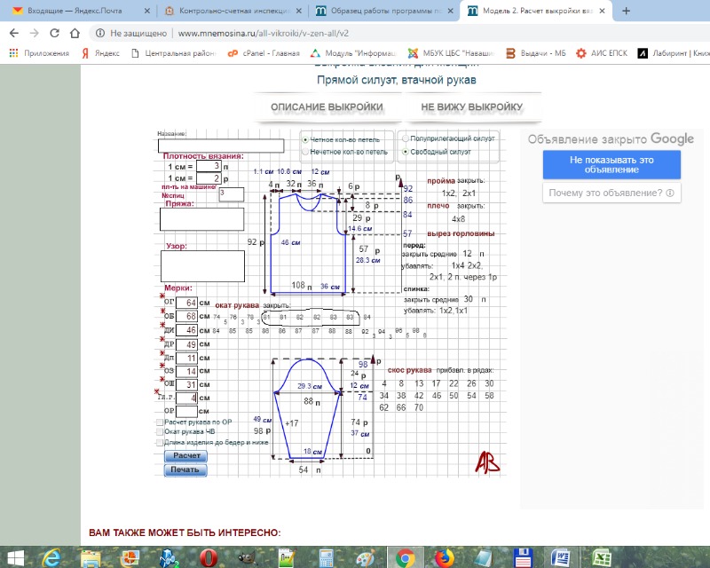The height and width of the screenshot is (568, 710).
Task: Click "ОПИСАНИЕ ВЫКРОЙКИ" button
Action: point(327,107)
